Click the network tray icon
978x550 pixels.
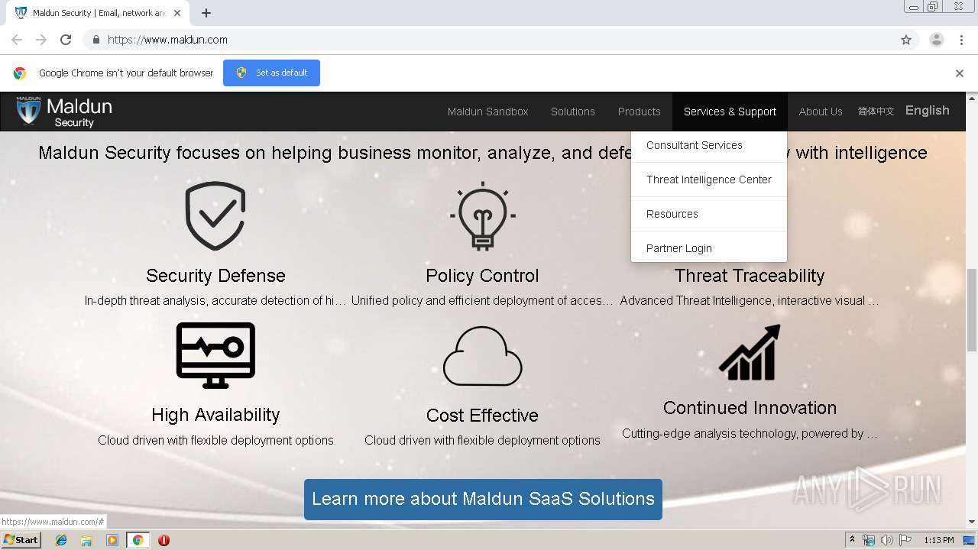869,540
